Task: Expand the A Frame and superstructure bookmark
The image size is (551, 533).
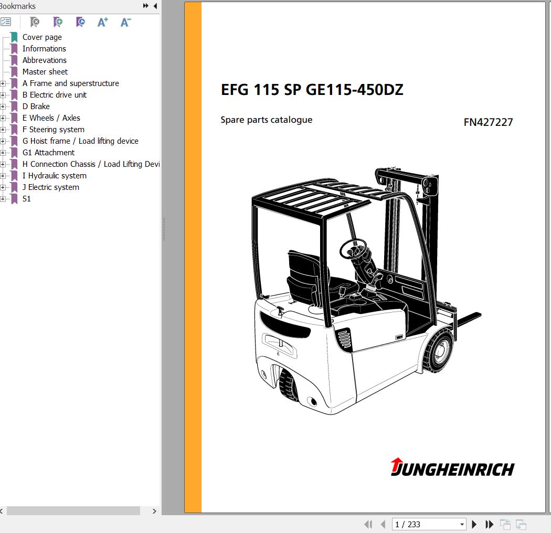Action: click(x=3, y=83)
